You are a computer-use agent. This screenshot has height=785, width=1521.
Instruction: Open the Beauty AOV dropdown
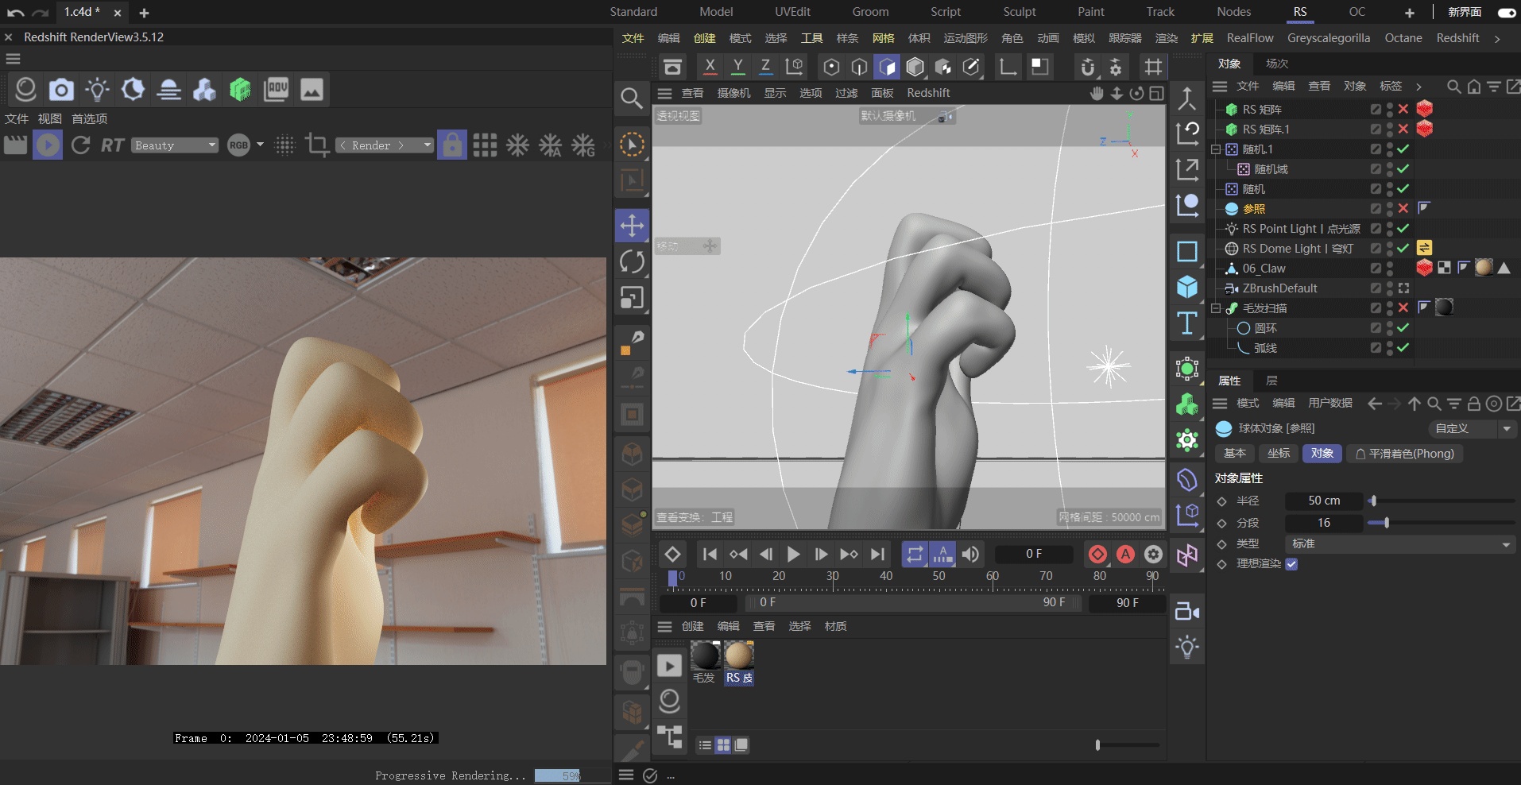pyautogui.click(x=175, y=145)
